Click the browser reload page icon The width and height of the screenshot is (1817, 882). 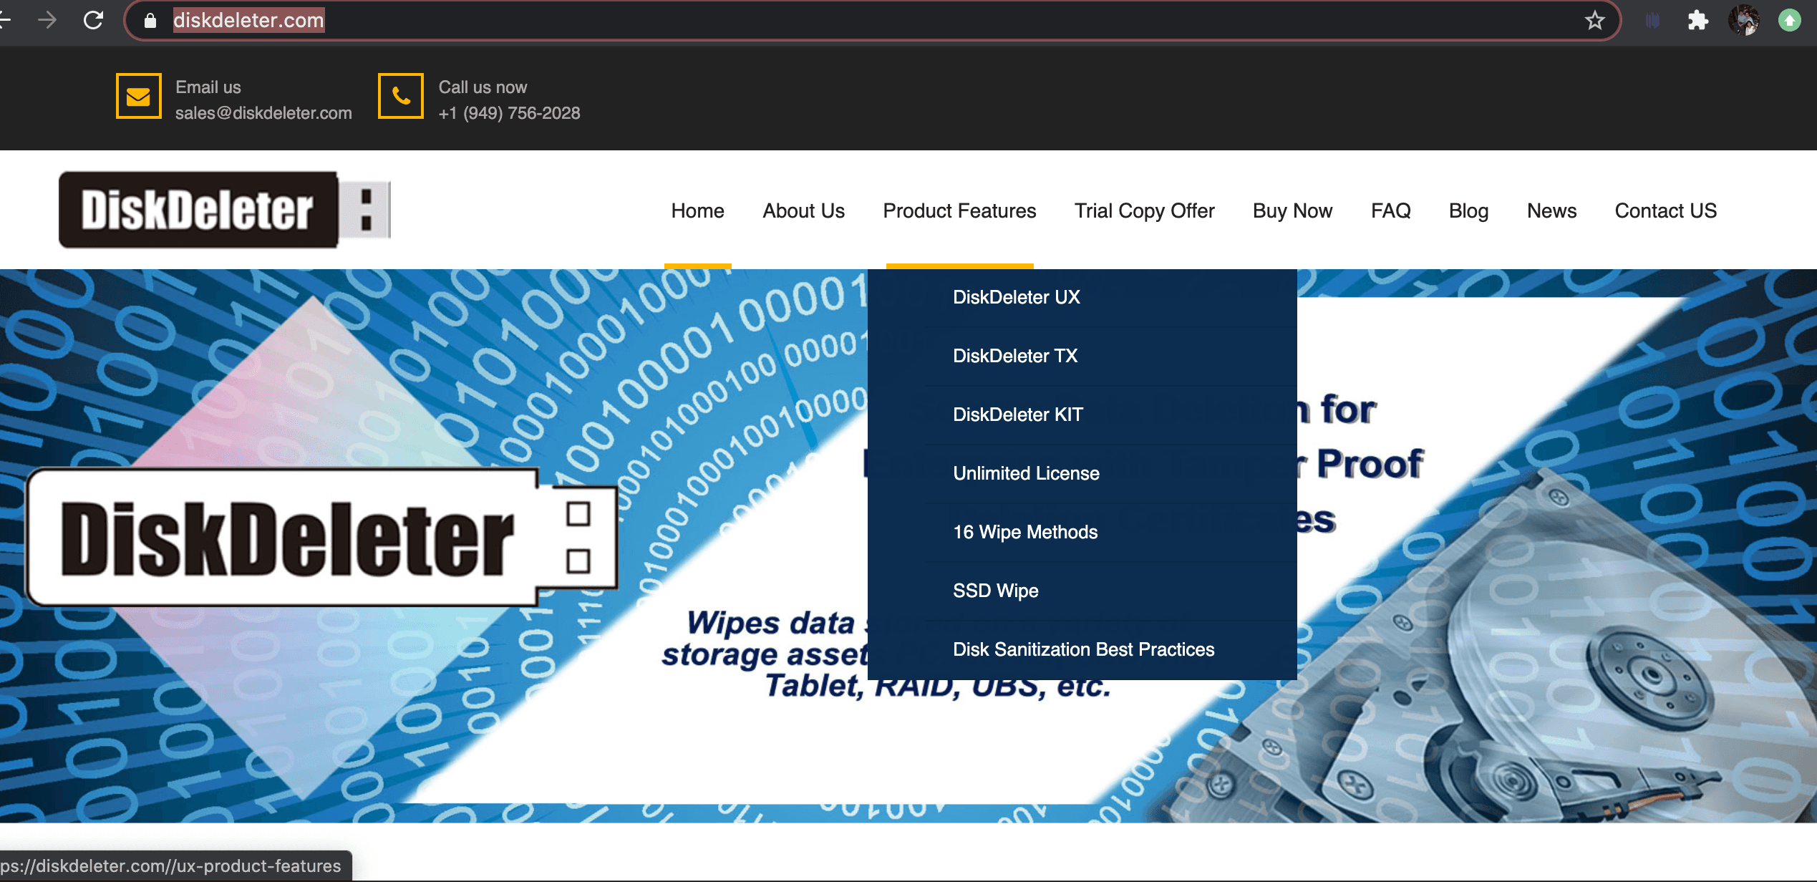click(x=94, y=20)
